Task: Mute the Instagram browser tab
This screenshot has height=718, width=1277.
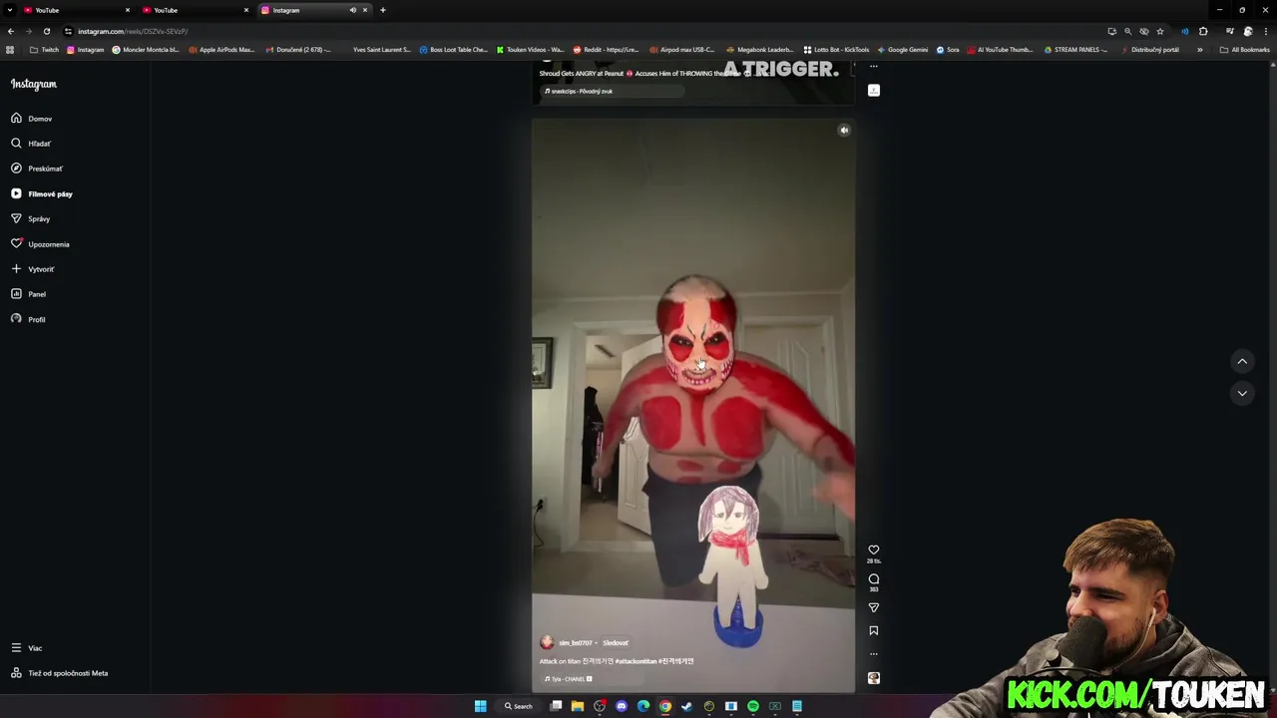Action: tap(352, 10)
